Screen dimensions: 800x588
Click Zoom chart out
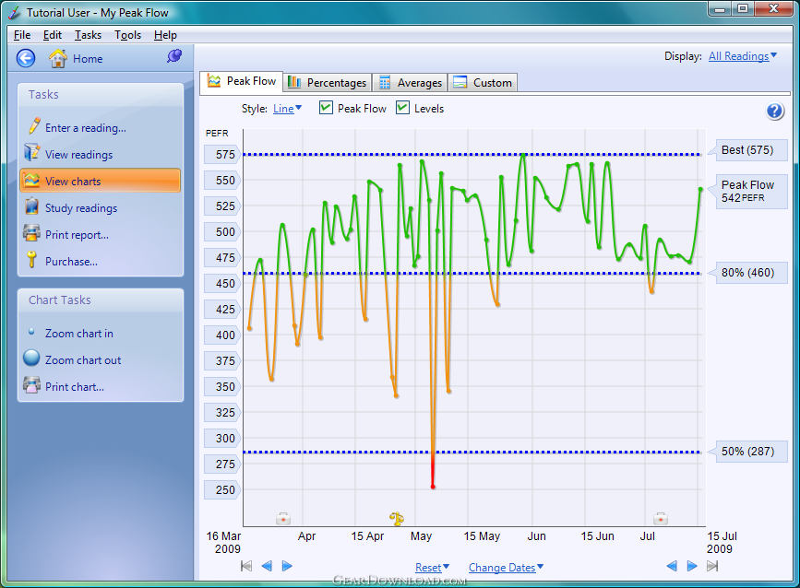click(x=83, y=360)
